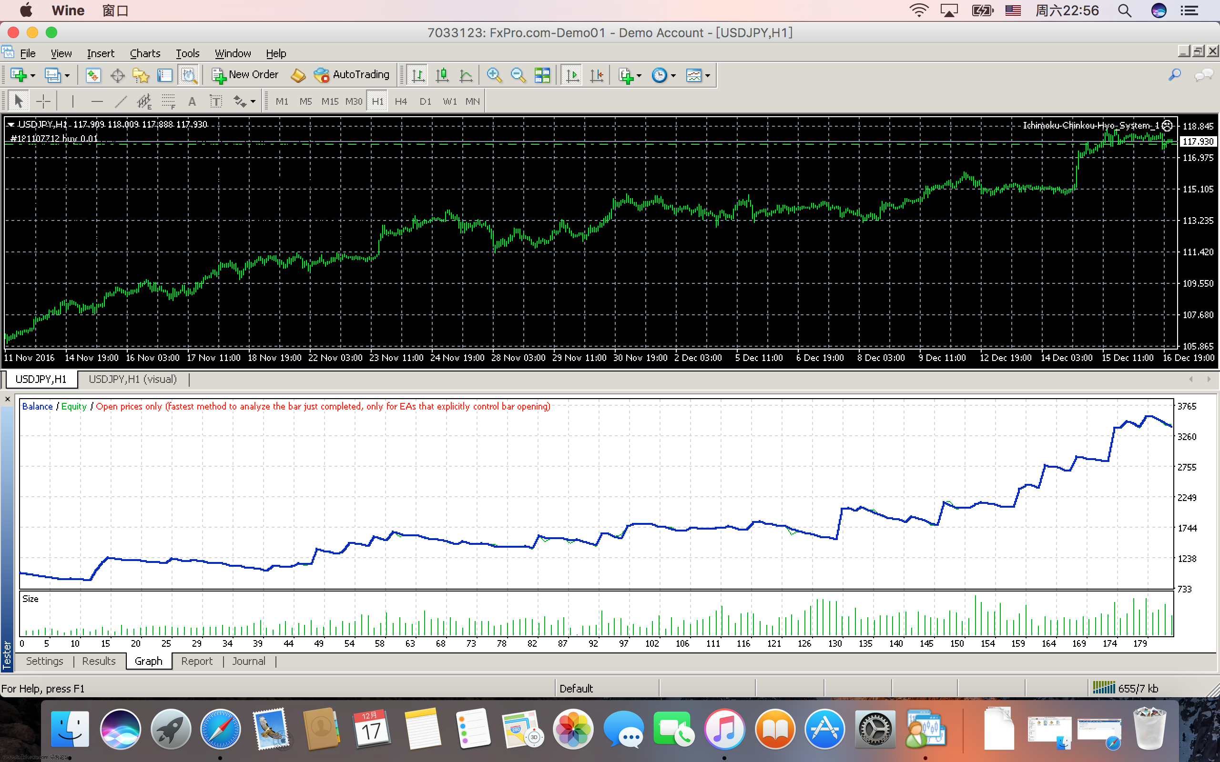The height and width of the screenshot is (762, 1220).
Task: Open the tester Report tab
Action: pos(197,661)
